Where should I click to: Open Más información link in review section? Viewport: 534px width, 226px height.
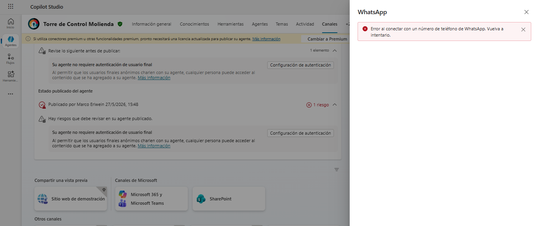154,78
